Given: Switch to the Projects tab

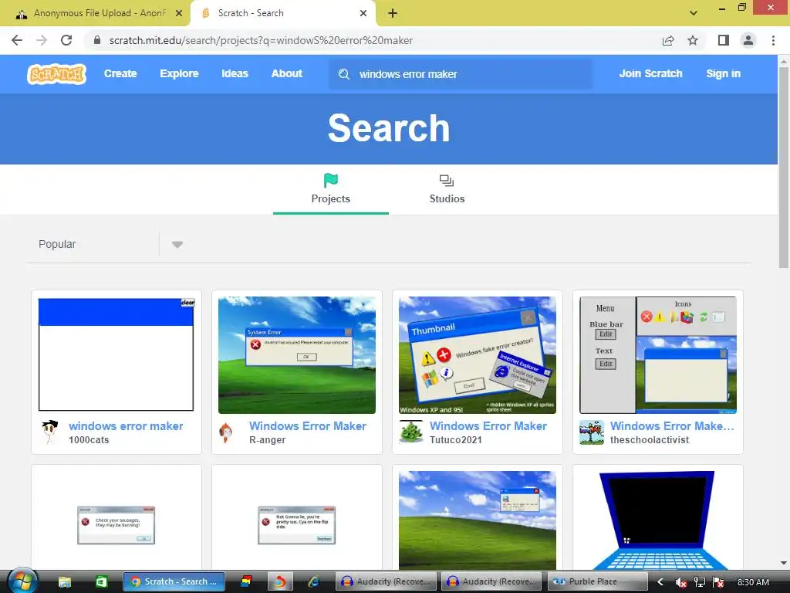Looking at the screenshot, I should 330,190.
